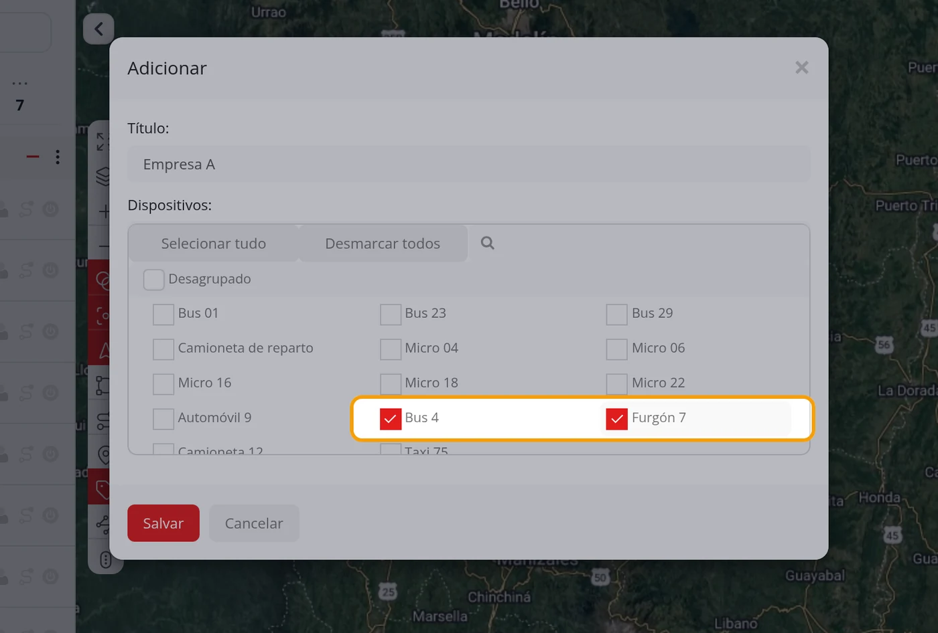Click the magnifier search icon in Dispositivos

click(x=488, y=243)
